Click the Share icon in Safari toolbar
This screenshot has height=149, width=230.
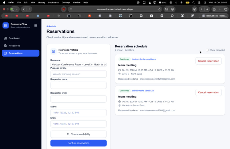click(x=214, y=9)
